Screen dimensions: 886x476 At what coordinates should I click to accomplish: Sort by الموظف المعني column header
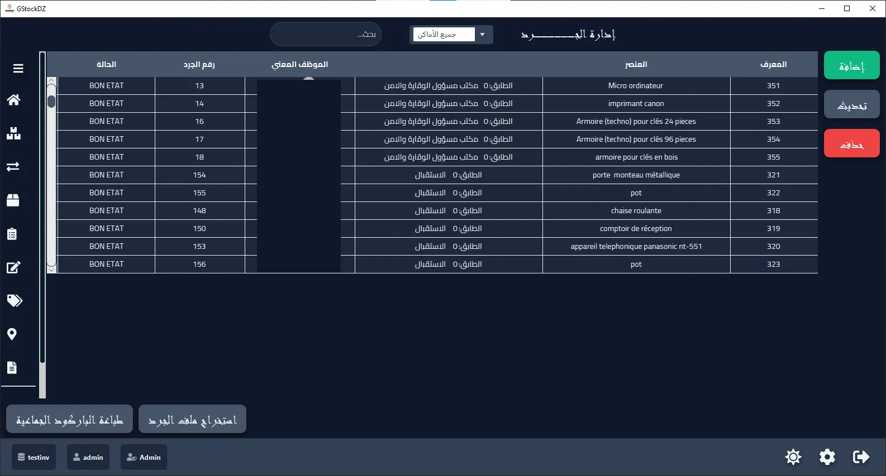coord(299,64)
